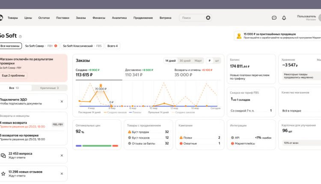The height and width of the screenshot is (184, 321).
Task: Click the Еще 2 проблемы button
Action: pos(13,75)
